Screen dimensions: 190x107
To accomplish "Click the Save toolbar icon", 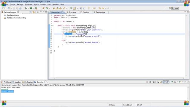I will coord(14,8).
